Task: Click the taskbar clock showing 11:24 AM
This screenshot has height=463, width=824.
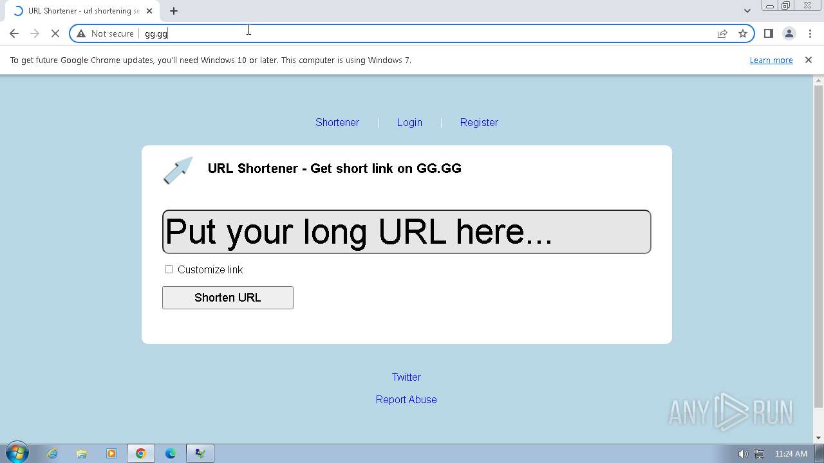Action: click(x=791, y=454)
